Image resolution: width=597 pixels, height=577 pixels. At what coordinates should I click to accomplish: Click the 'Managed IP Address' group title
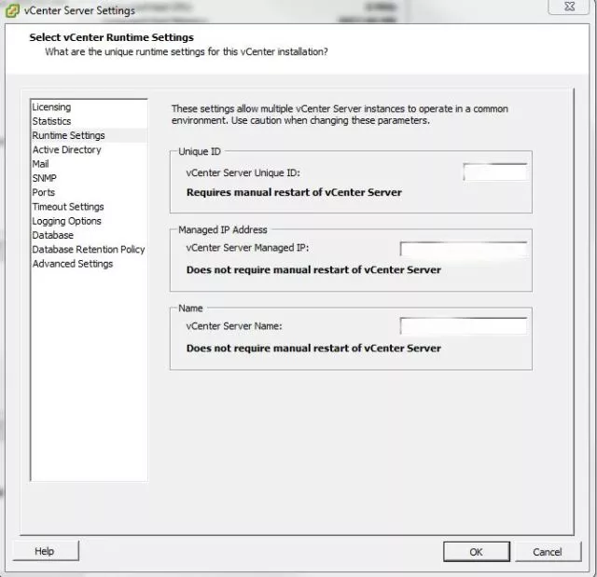coord(223,229)
